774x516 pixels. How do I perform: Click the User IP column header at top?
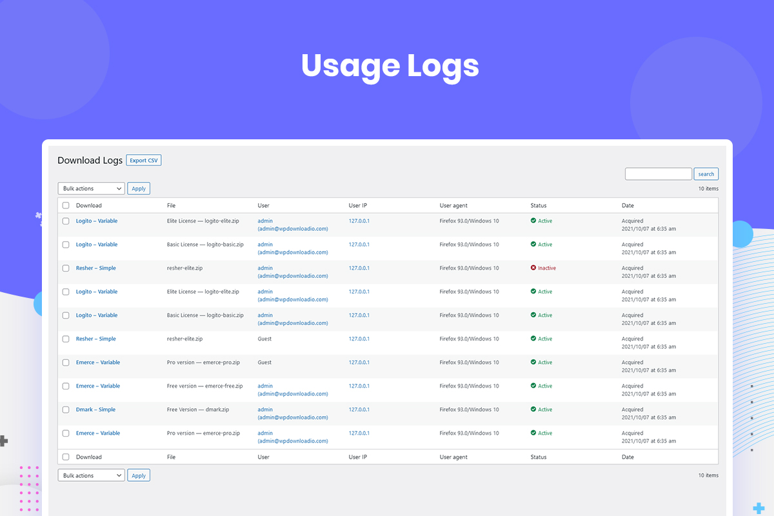tap(358, 206)
